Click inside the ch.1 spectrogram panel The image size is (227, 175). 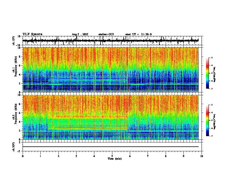click(x=111, y=70)
